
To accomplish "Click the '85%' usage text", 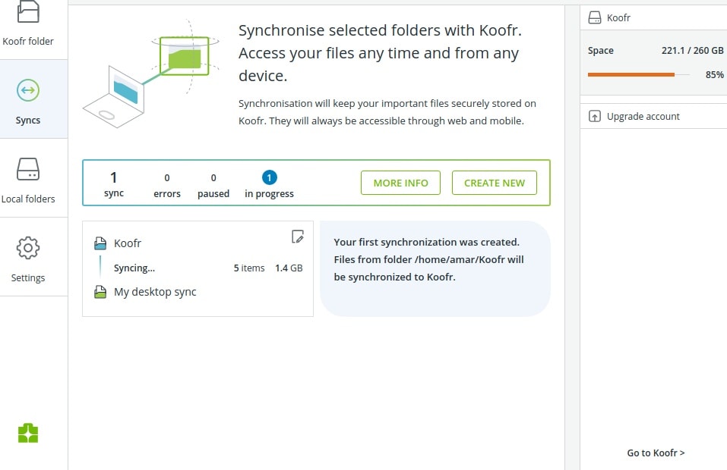I will click(715, 74).
